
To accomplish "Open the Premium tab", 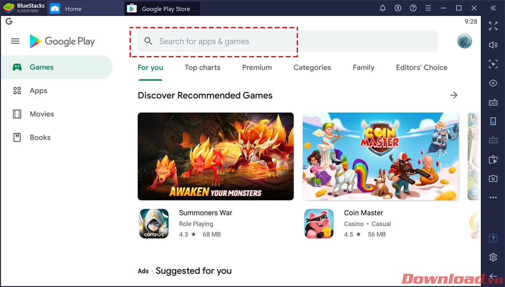I will [x=257, y=67].
